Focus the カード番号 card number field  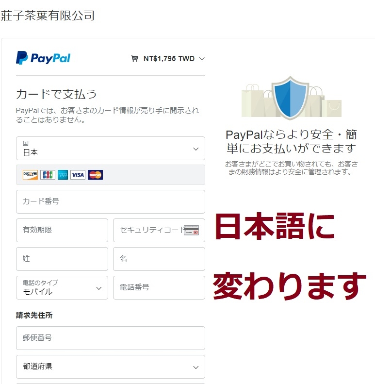coord(111,202)
